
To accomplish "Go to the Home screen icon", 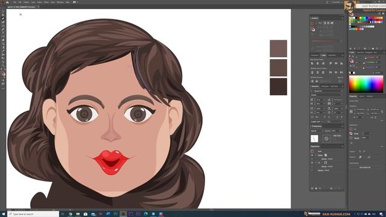I will (x=7, y=2).
